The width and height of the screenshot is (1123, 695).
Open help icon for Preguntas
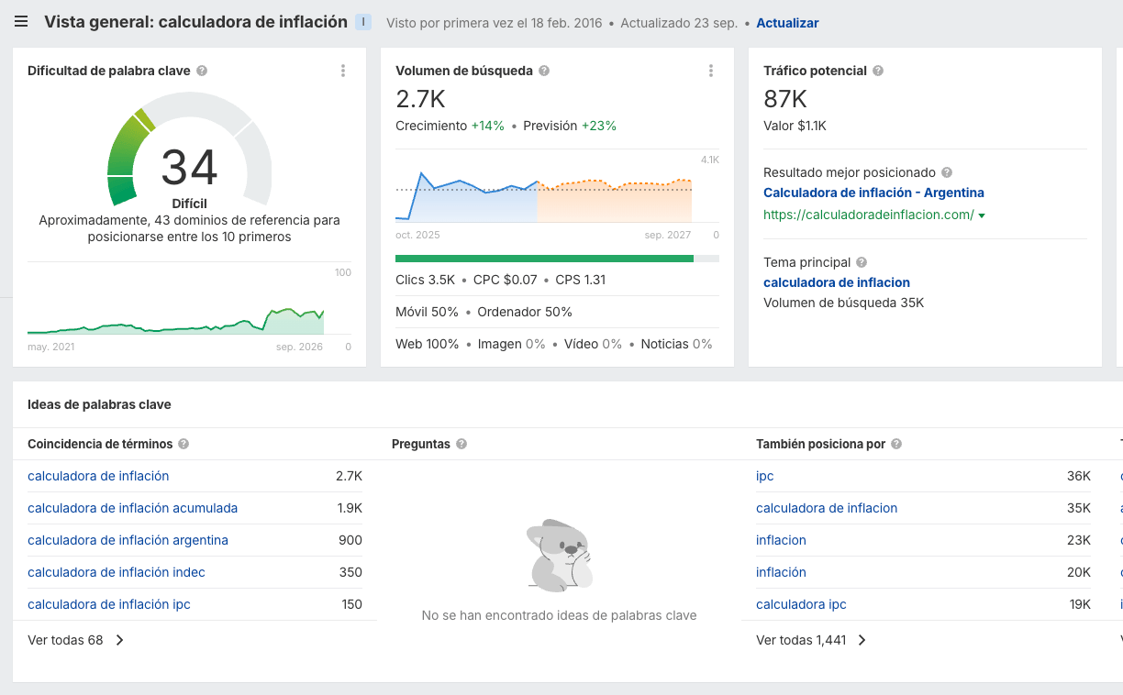point(461,444)
